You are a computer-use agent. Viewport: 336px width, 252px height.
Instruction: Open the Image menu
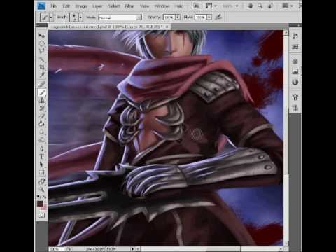tap(81, 6)
